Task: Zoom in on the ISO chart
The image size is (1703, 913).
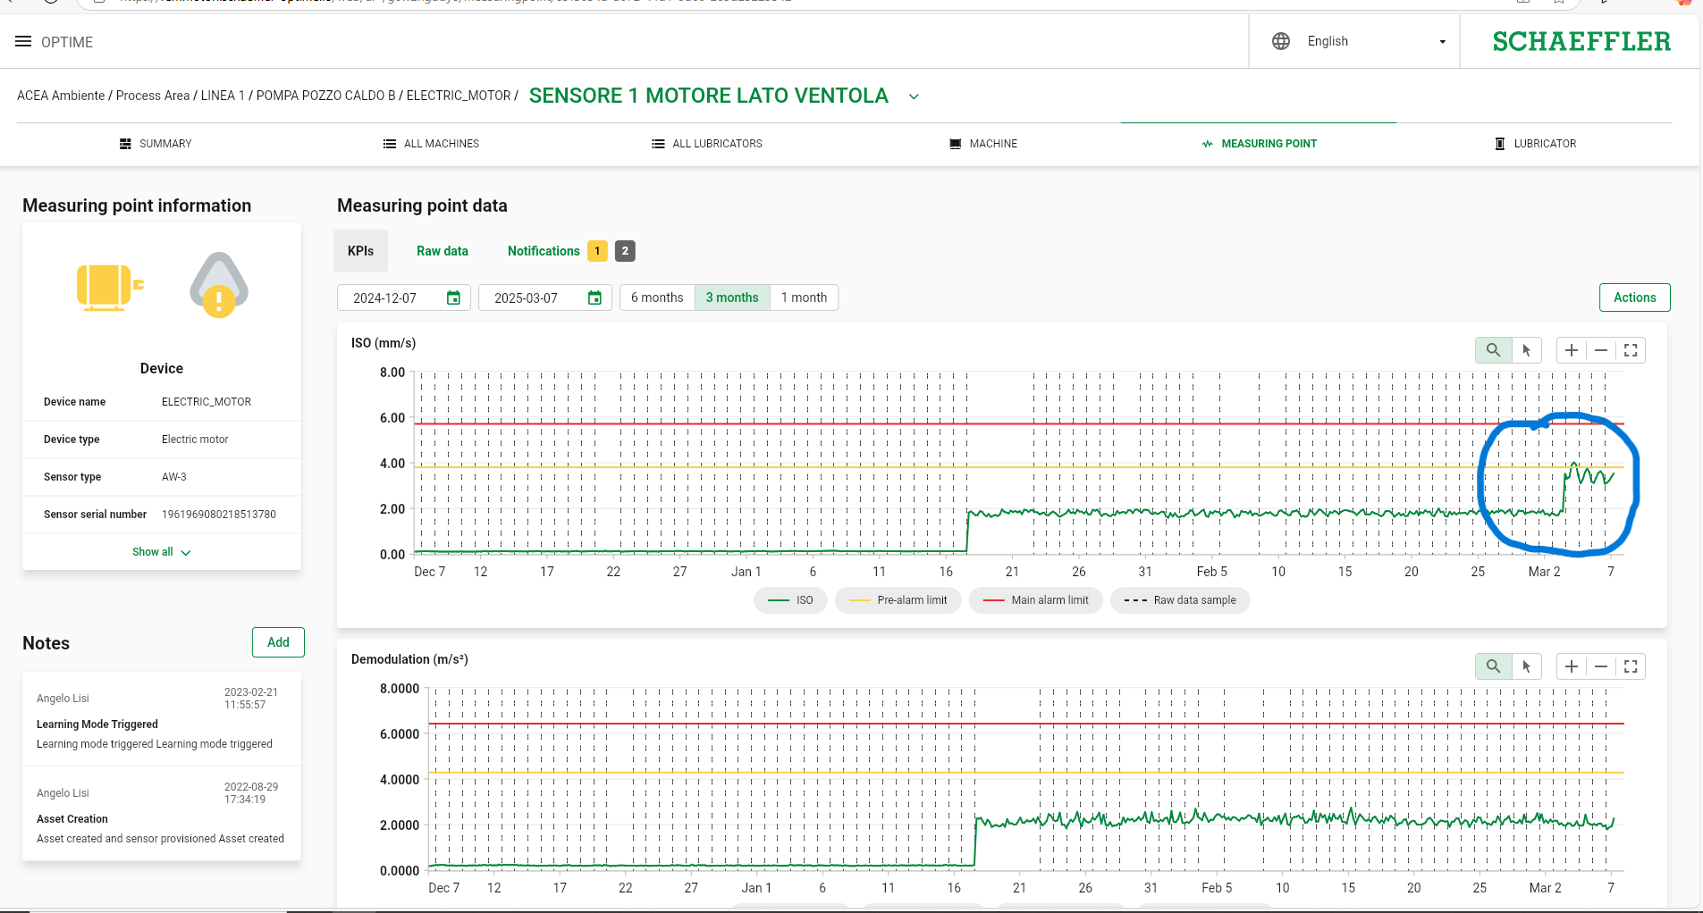Action: tap(1572, 350)
